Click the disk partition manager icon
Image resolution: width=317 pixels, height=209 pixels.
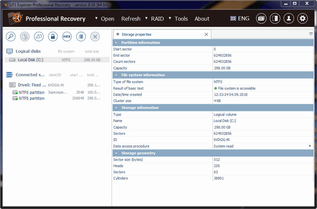click(x=25, y=37)
